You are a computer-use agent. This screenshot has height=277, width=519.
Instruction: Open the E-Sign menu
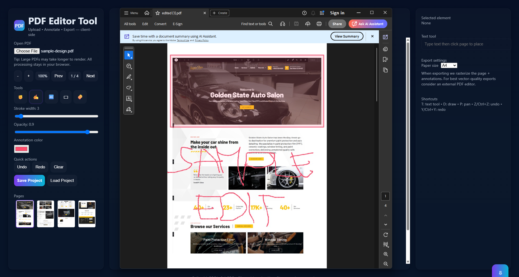[x=177, y=24]
